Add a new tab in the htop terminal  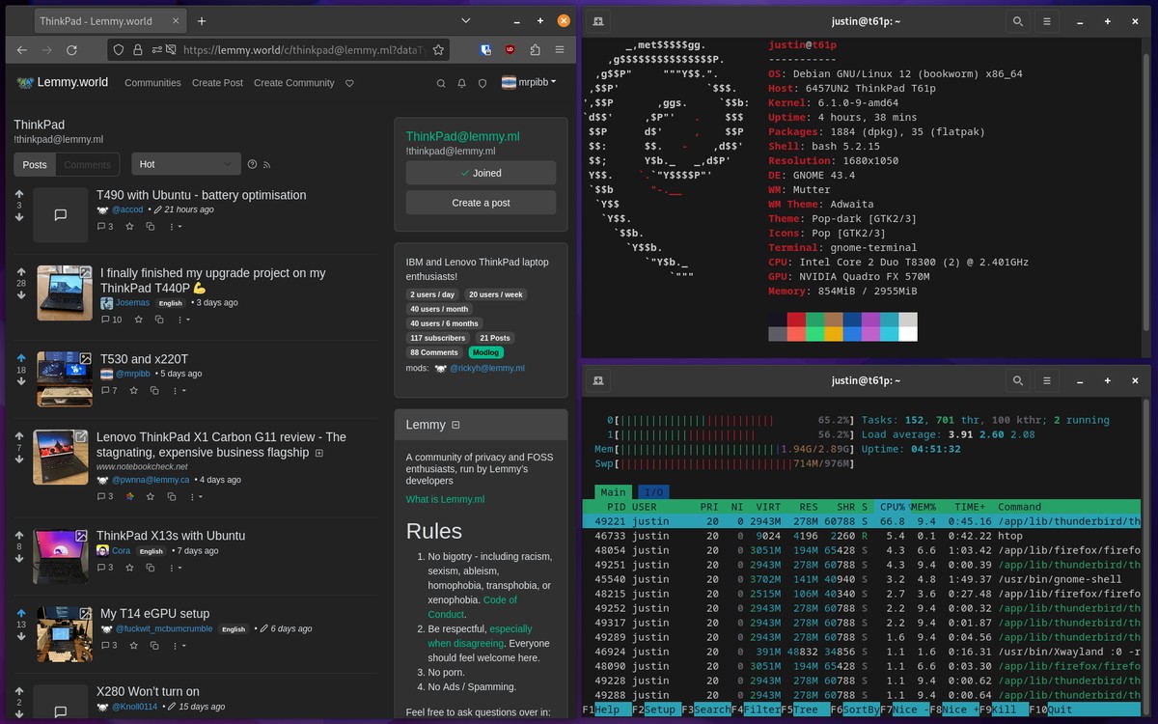click(598, 381)
